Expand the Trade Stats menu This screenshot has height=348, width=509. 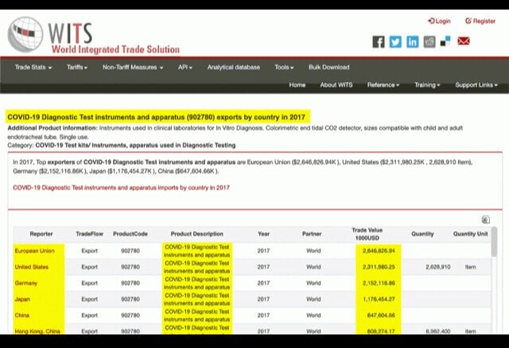pos(33,67)
